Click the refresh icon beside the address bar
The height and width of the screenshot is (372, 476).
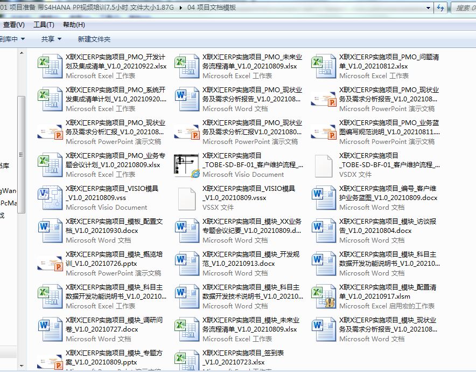(440, 8)
